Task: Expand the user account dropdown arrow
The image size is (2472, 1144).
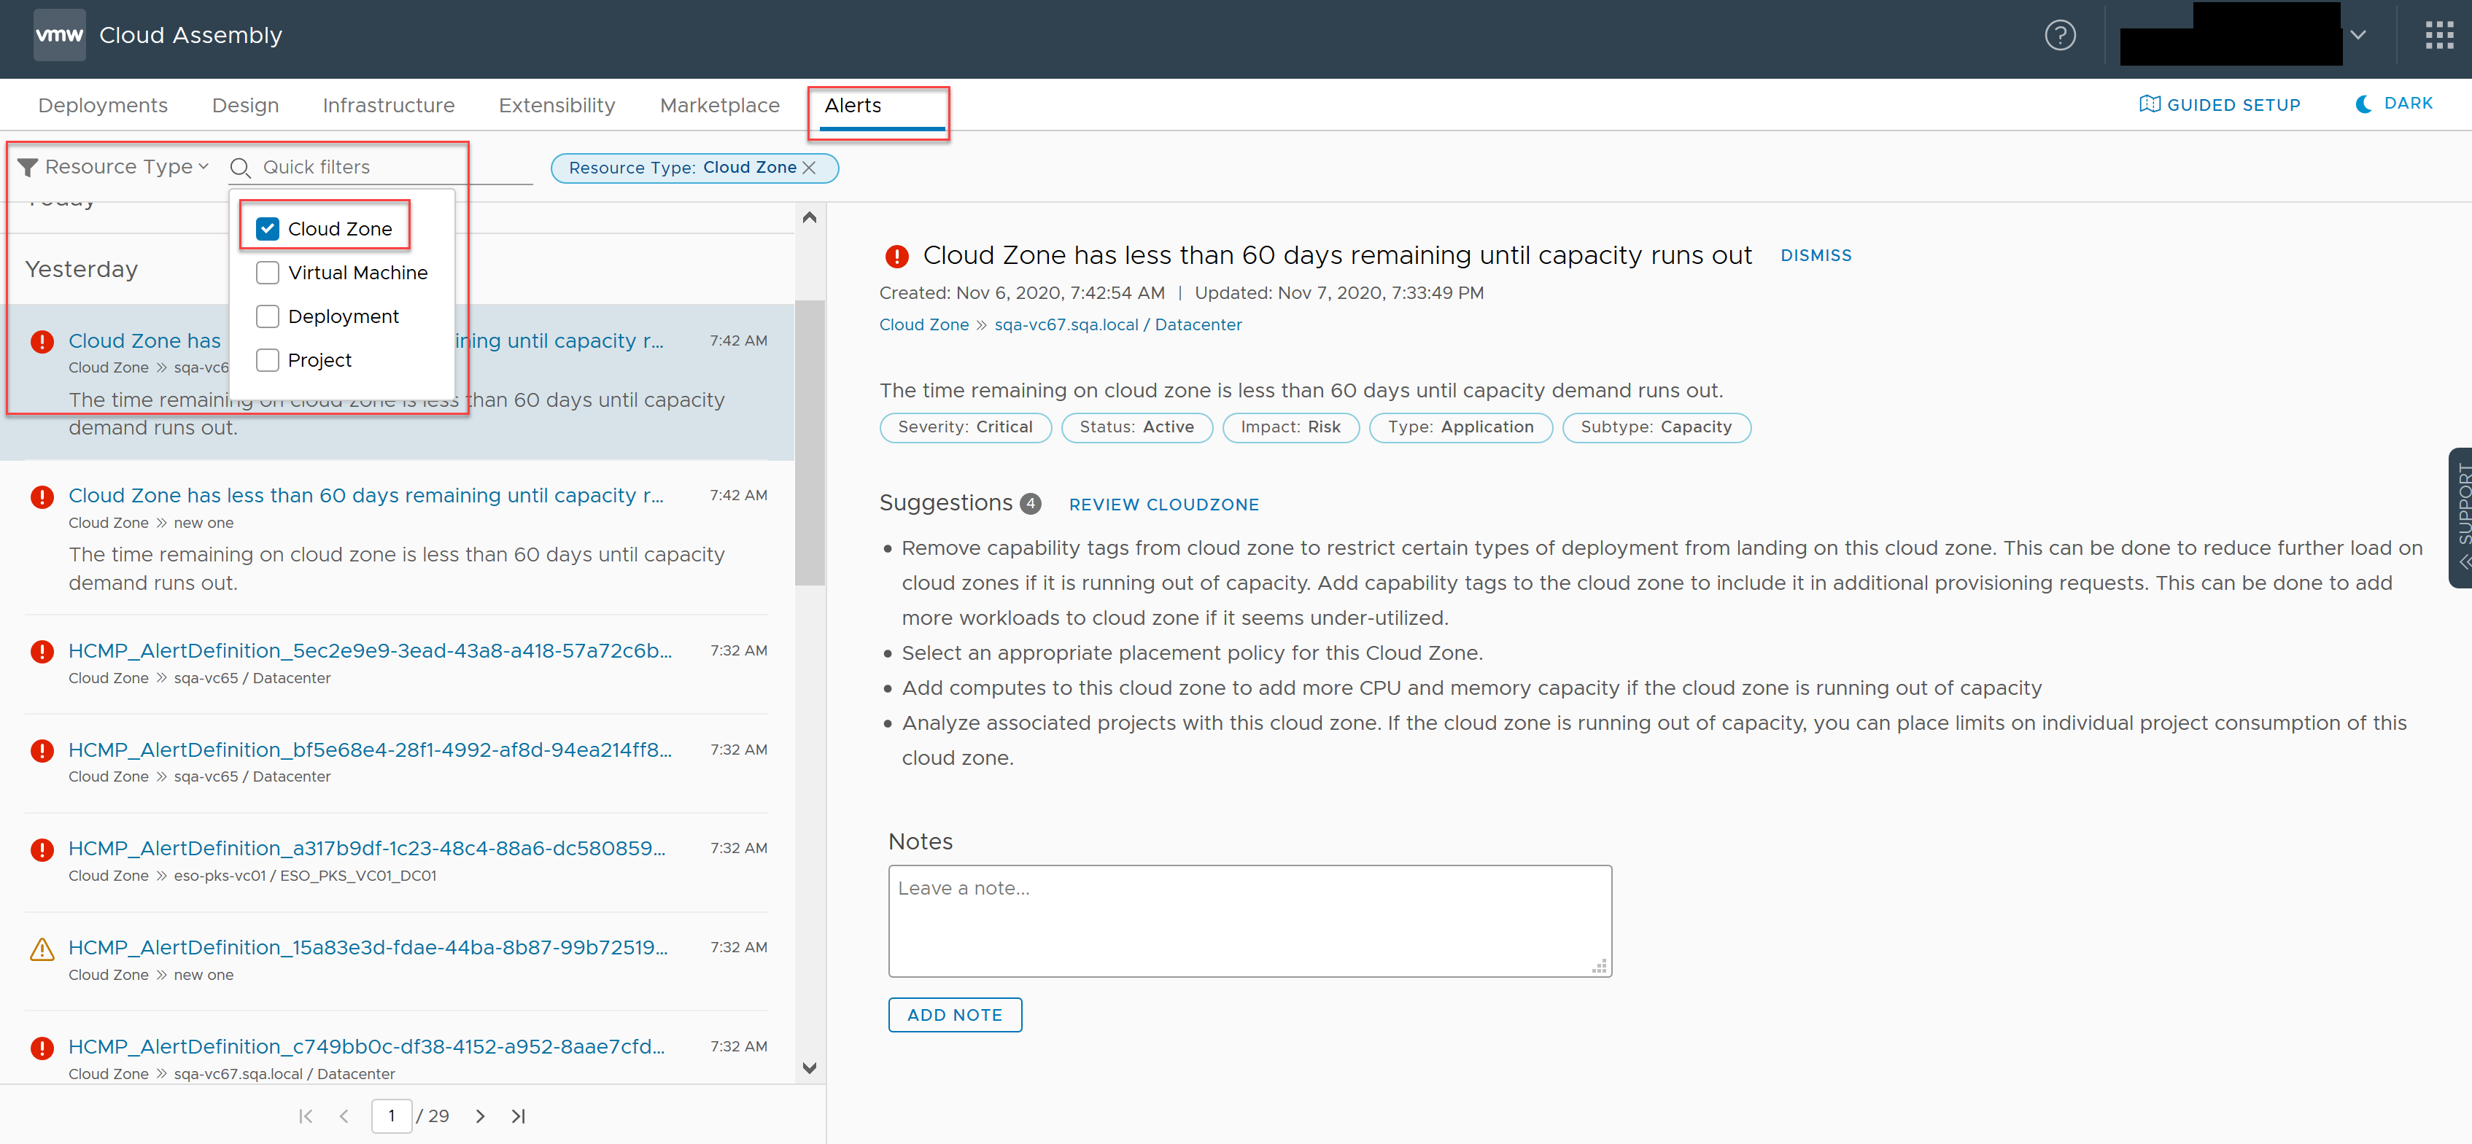Action: [x=2357, y=36]
